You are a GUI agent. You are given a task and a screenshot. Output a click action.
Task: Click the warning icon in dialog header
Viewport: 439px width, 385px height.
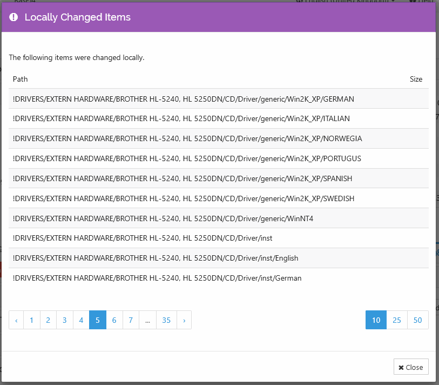13,17
